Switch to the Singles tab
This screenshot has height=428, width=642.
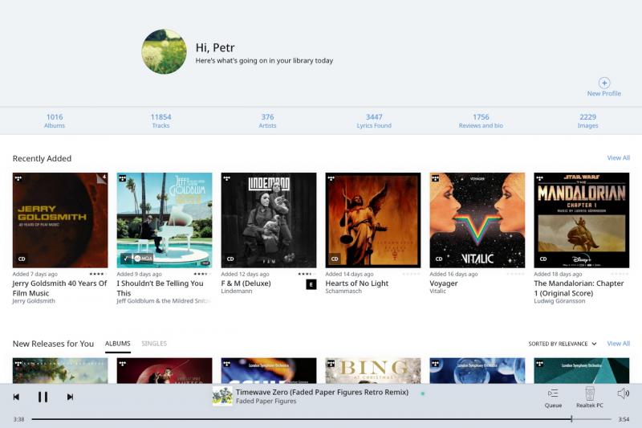click(154, 344)
